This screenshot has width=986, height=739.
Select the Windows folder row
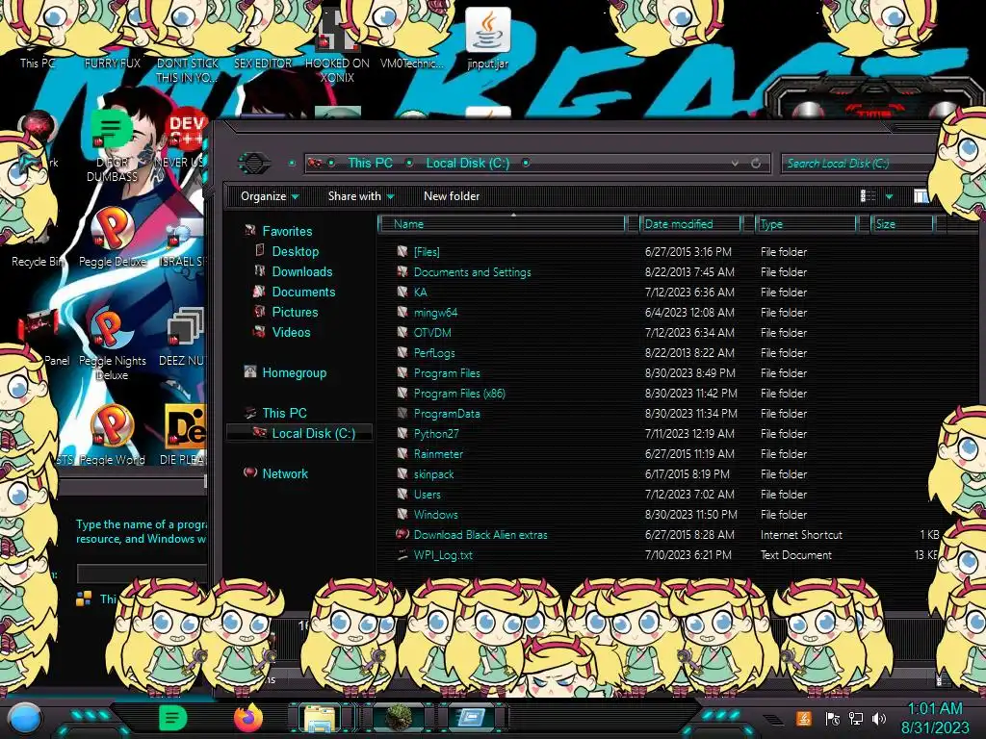click(x=661, y=514)
